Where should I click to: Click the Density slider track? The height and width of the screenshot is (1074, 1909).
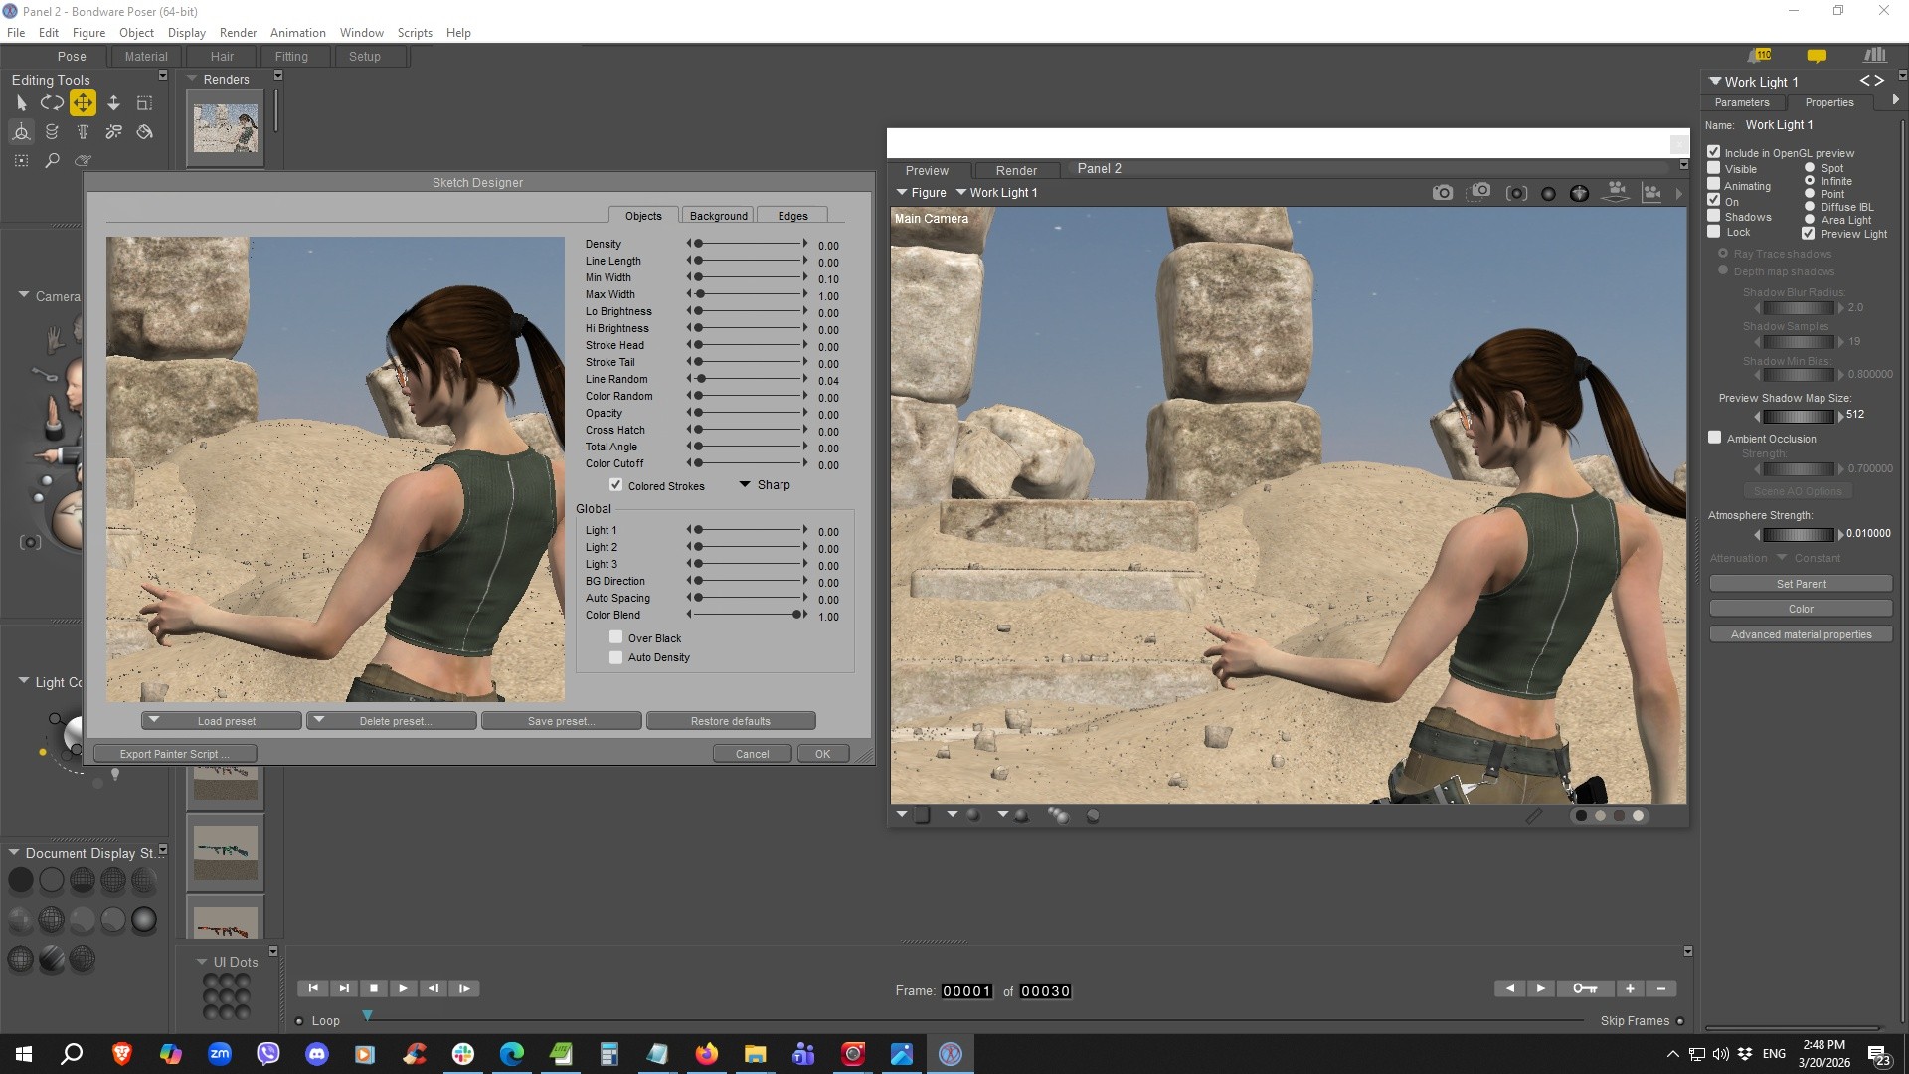751,244
